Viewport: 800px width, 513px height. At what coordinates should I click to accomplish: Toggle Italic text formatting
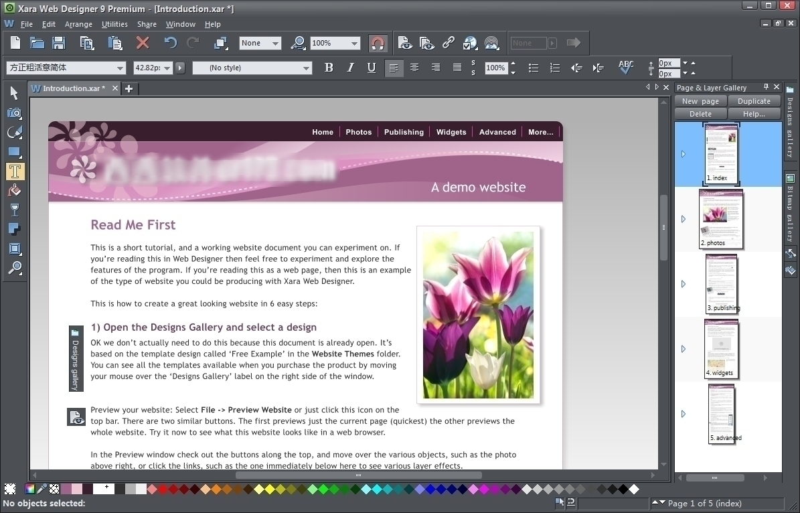pos(350,68)
